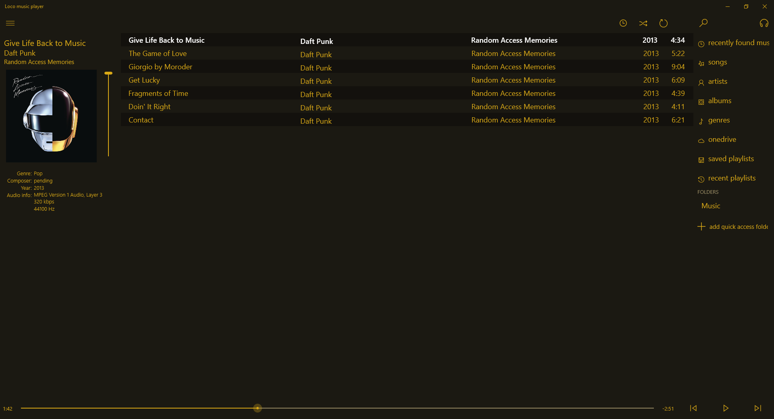Screen dimensions: 774x419
Task: Click the headphones audio icon
Action: point(764,23)
